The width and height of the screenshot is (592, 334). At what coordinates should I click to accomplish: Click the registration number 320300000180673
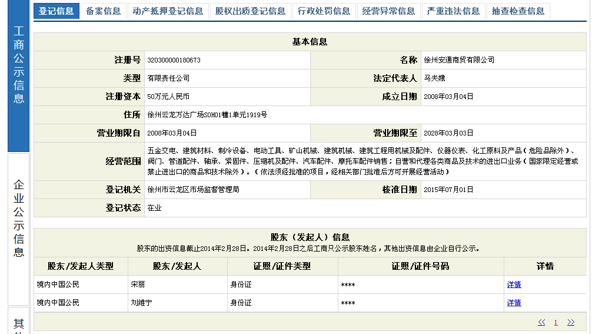(x=174, y=60)
